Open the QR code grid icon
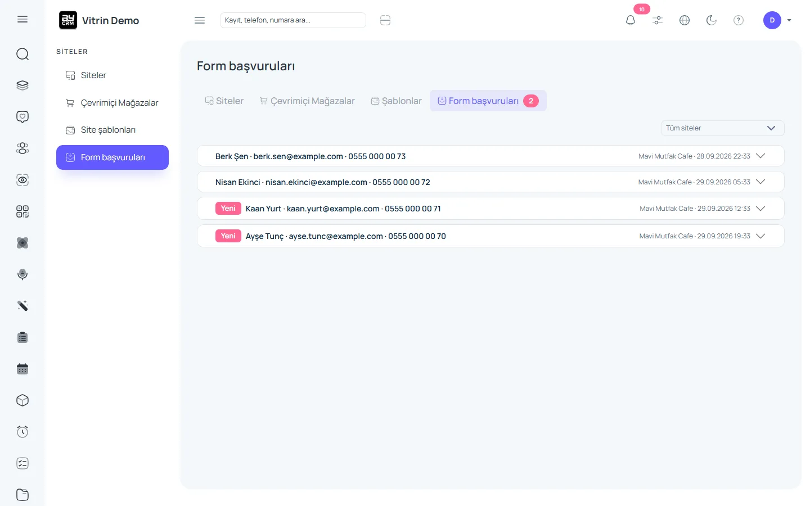Image resolution: width=810 pixels, height=506 pixels. click(22, 211)
